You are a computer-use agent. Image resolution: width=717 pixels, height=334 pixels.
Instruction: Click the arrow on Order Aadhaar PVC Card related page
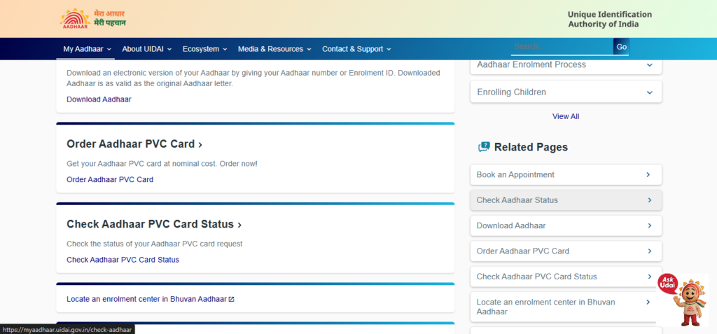pos(648,251)
